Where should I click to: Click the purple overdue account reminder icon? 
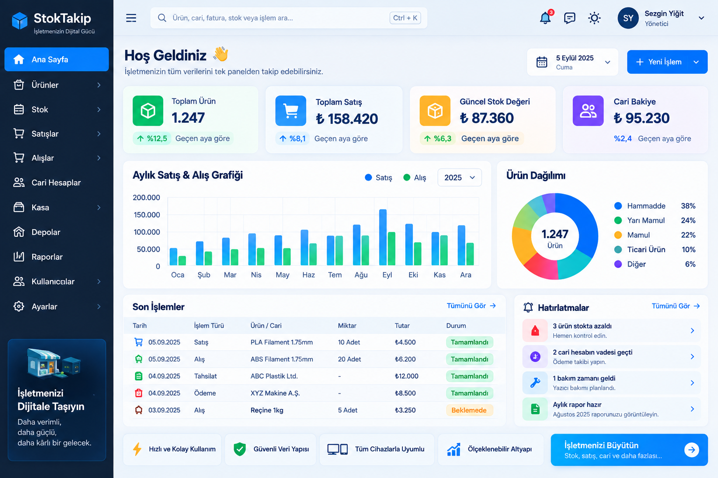pos(535,357)
